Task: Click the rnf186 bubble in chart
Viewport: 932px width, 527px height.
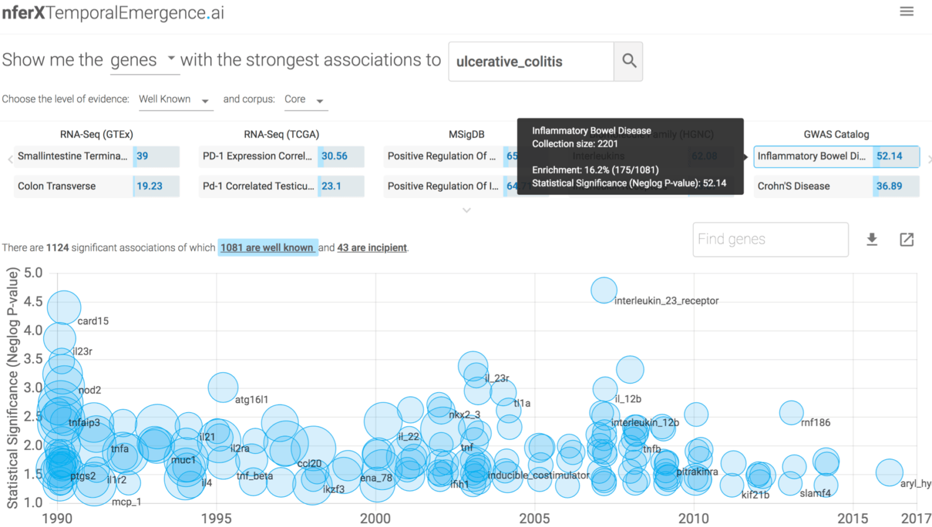Action: [791, 412]
